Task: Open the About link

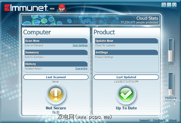Action: pos(173,120)
